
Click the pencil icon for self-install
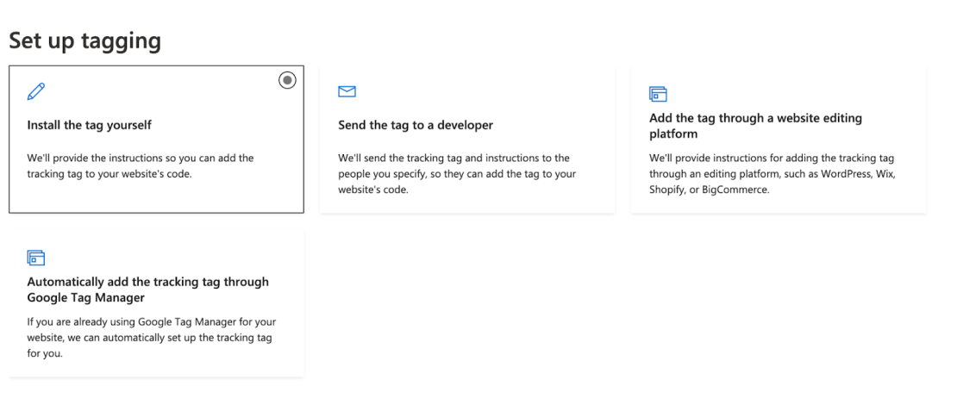36,91
